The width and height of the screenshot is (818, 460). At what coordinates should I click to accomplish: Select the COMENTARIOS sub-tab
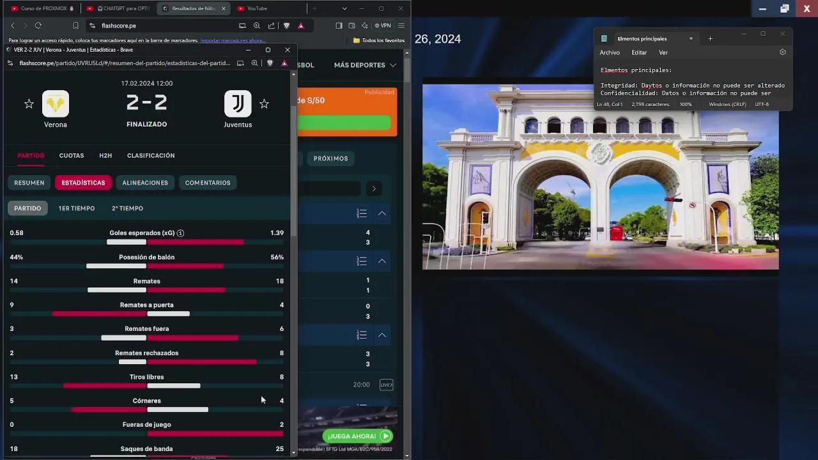click(x=208, y=183)
